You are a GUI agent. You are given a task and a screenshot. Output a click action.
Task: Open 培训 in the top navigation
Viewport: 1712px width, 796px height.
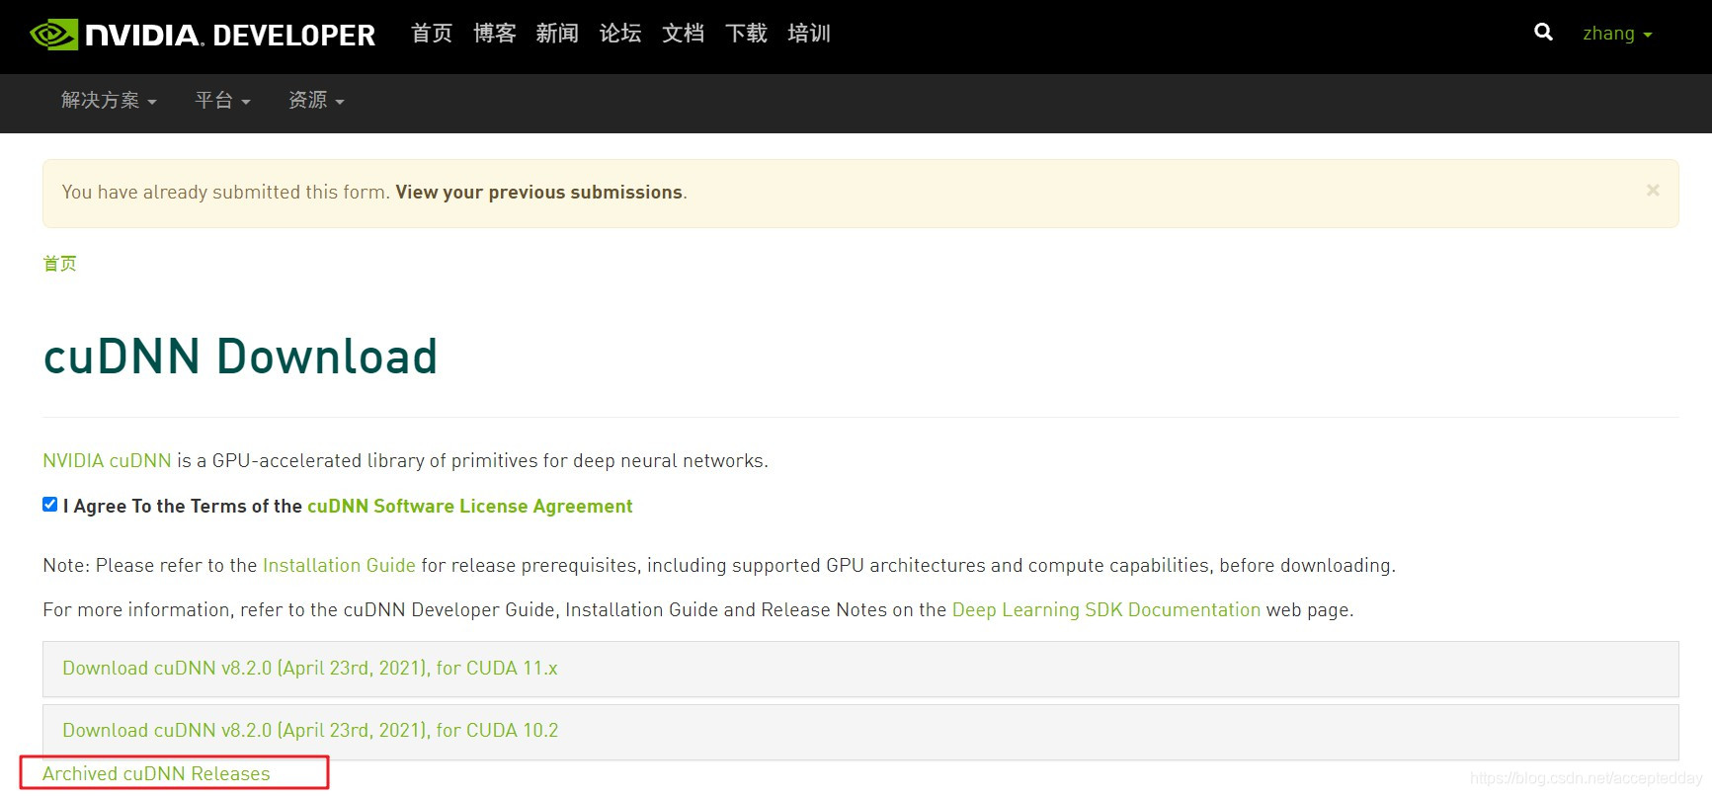pyautogui.click(x=809, y=34)
